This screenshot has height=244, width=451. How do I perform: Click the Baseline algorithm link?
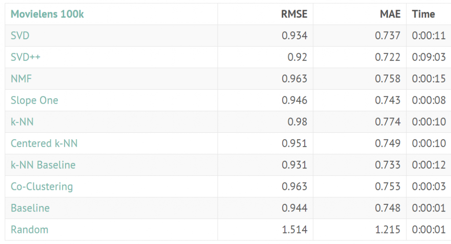click(x=30, y=208)
